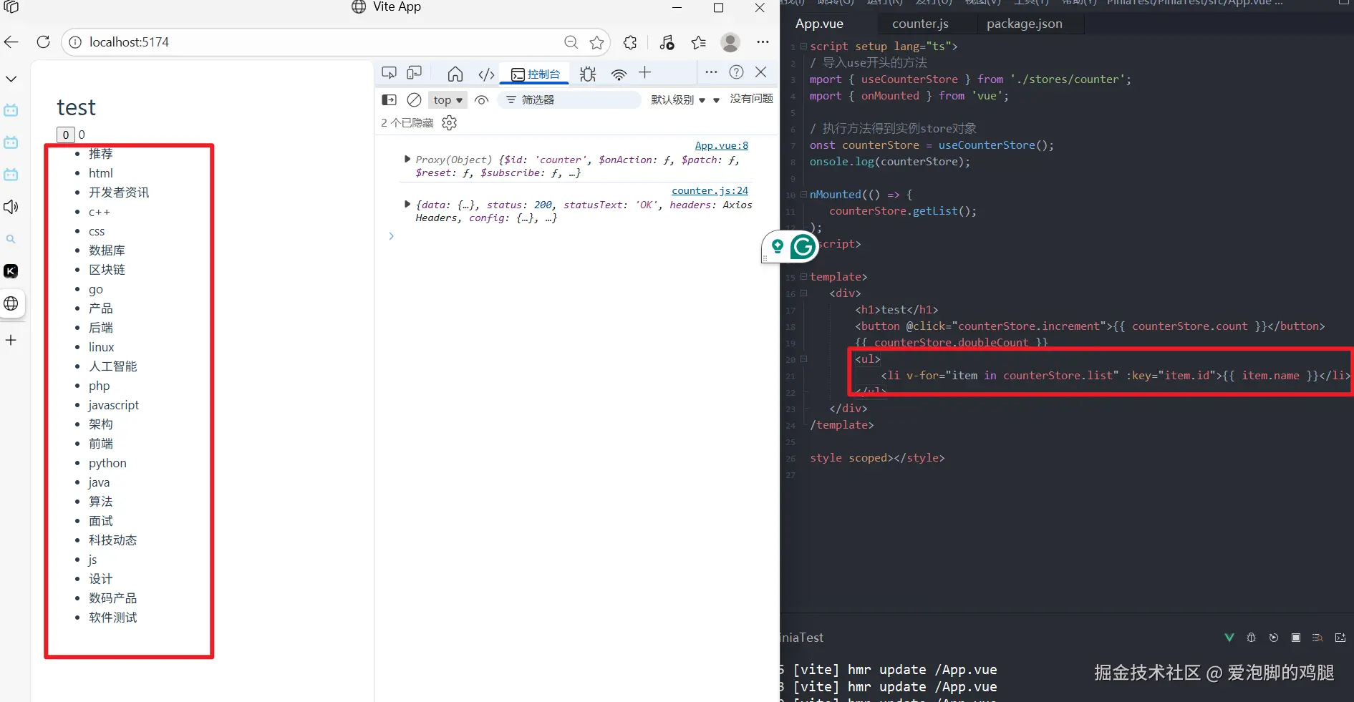Open the DevTools Network tab

click(619, 74)
